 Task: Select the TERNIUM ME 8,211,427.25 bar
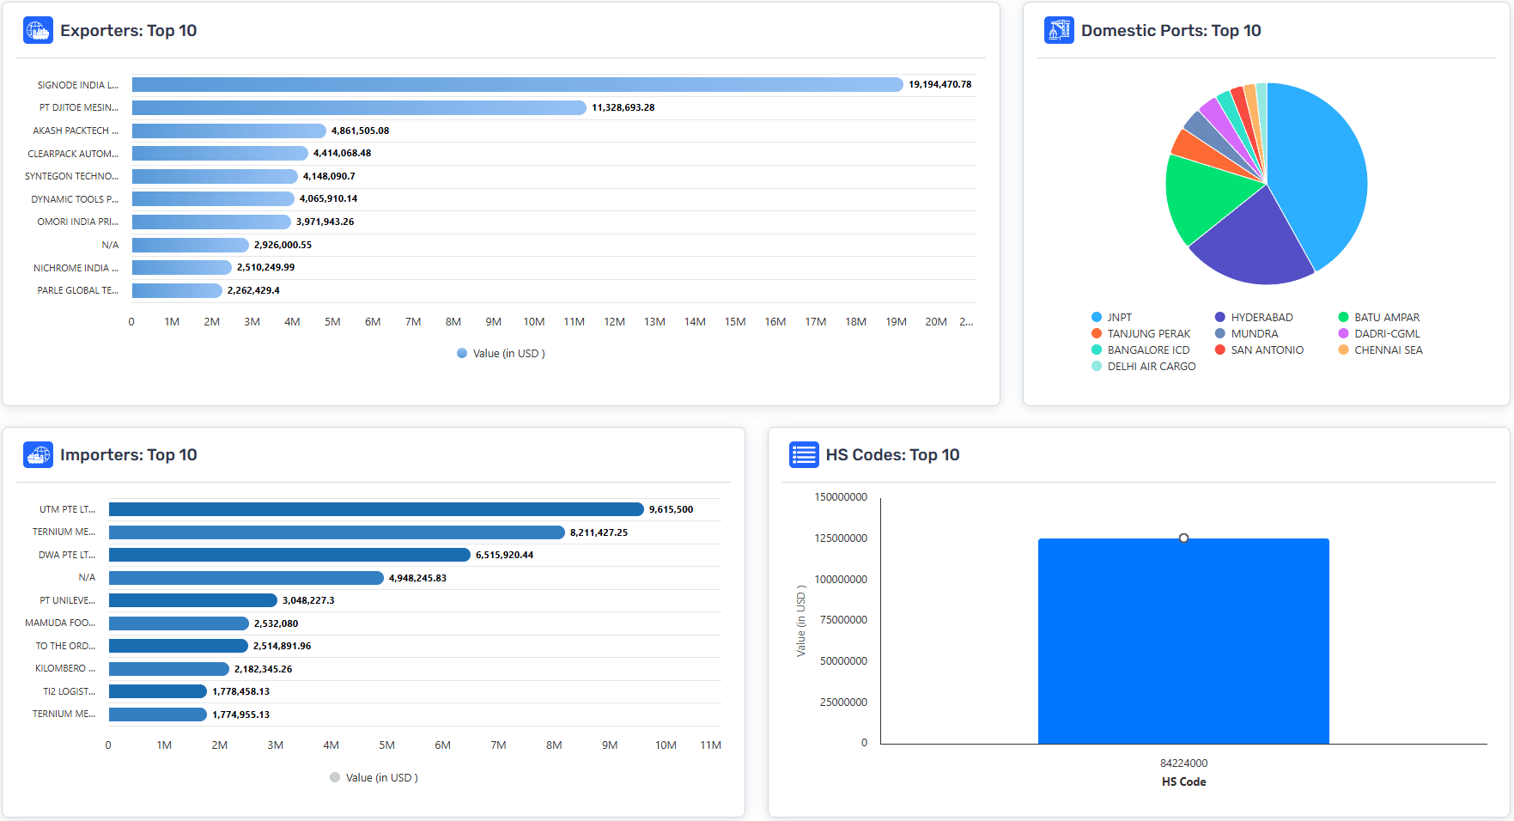click(x=336, y=532)
